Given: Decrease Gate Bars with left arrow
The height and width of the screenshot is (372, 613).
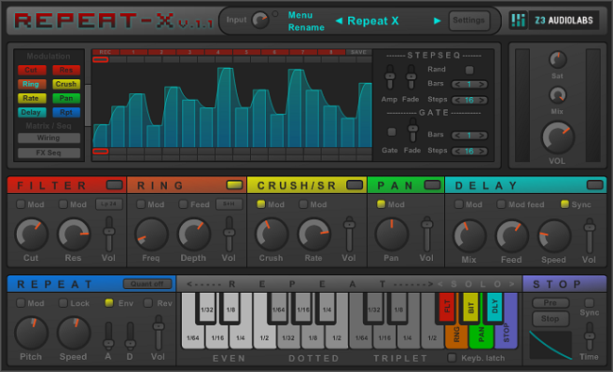Looking at the screenshot, I should (x=456, y=136).
